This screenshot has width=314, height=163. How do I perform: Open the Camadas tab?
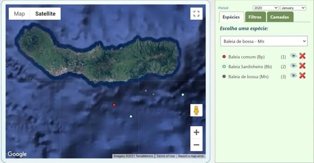[279, 17]
